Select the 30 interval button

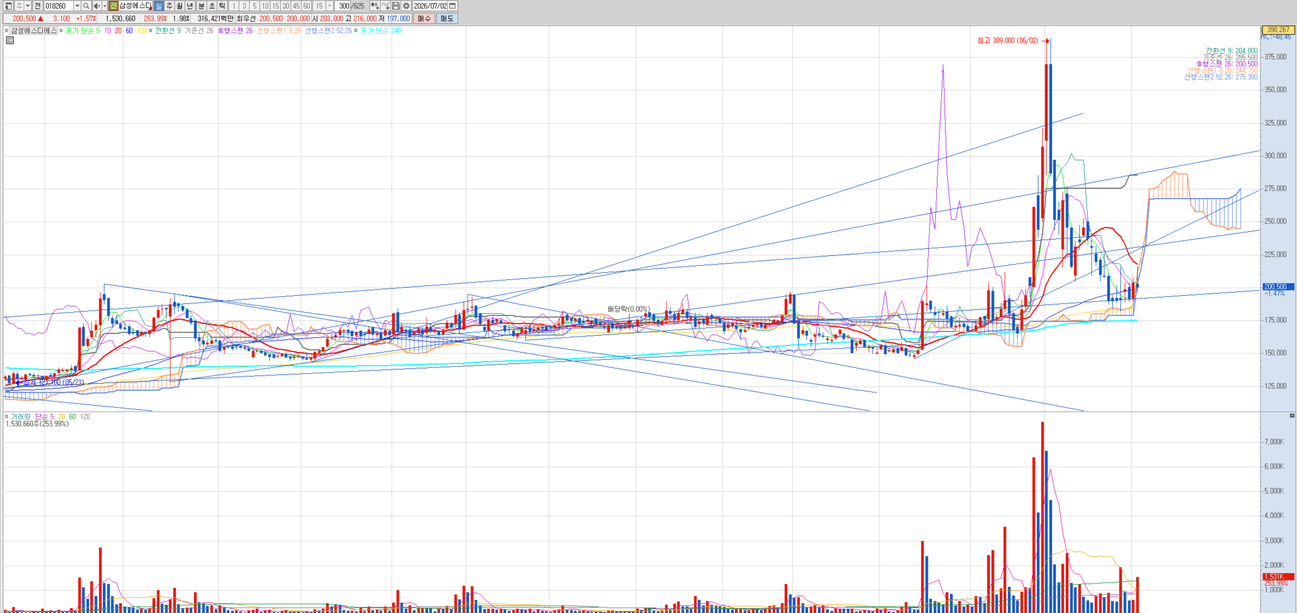(x=285, y=6)
